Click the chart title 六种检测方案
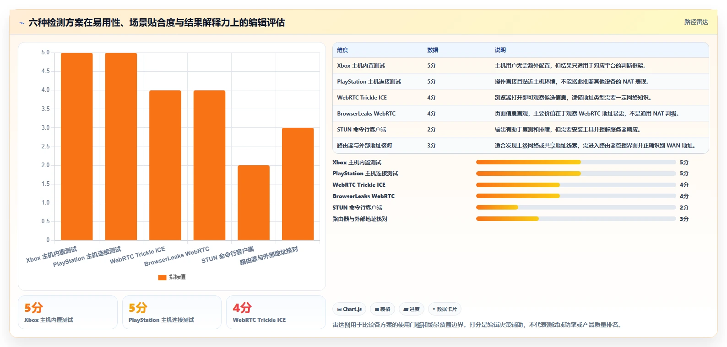This screenshot has height=347, width=727. tap(157, 22)
